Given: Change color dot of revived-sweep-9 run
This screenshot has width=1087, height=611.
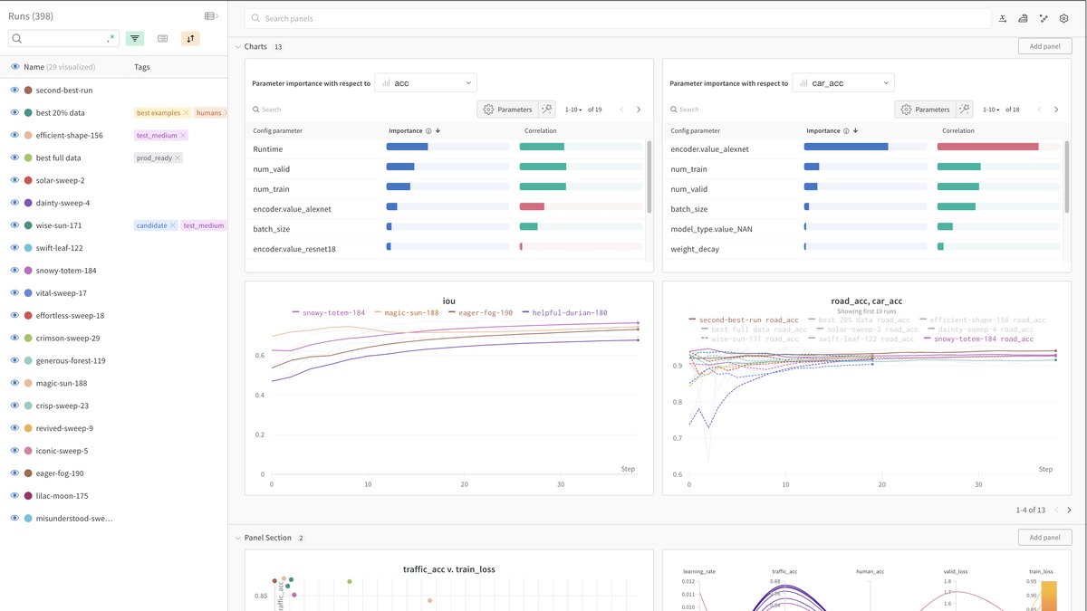Looking at the screenshot, I should 29,428.
